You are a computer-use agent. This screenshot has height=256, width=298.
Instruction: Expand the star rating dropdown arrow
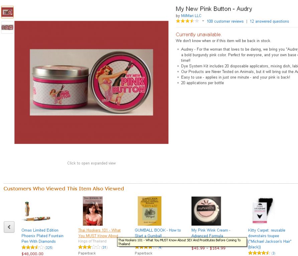click(x=203, y=21)
